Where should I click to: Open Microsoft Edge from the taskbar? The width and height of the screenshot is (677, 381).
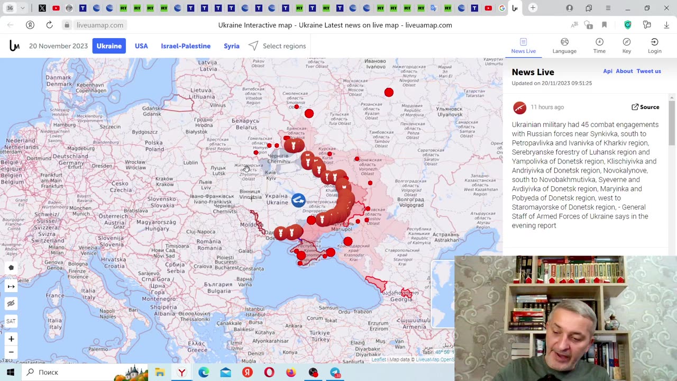coord(204,373)
